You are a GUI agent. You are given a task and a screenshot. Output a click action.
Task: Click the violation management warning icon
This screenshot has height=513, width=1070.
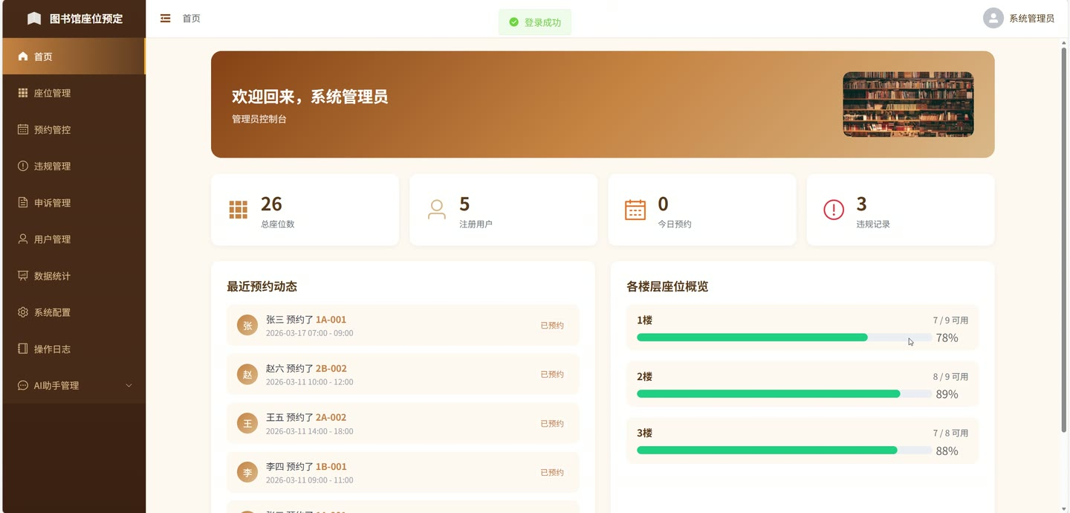(23, 166)
